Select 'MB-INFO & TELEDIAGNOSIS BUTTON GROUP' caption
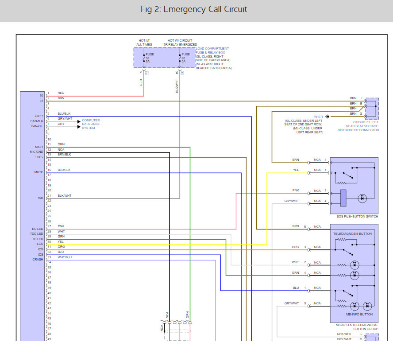Viewport: 393px width, 354px height. coord(357,327)
